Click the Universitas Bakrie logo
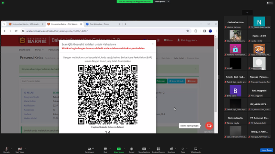 (33, 40)
